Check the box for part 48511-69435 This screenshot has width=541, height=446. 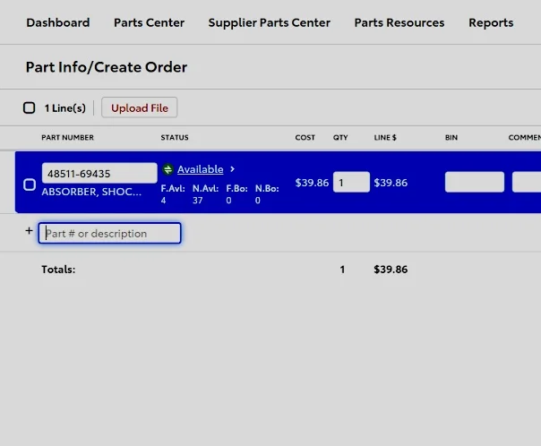pyautogui.click(x=30, y=184)
